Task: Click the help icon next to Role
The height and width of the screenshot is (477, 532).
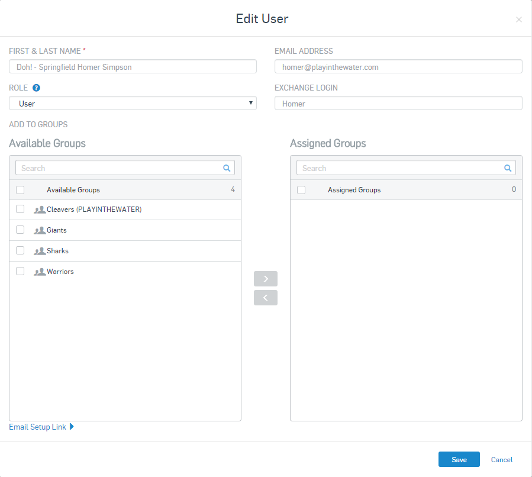Action: tap(36, 88)
